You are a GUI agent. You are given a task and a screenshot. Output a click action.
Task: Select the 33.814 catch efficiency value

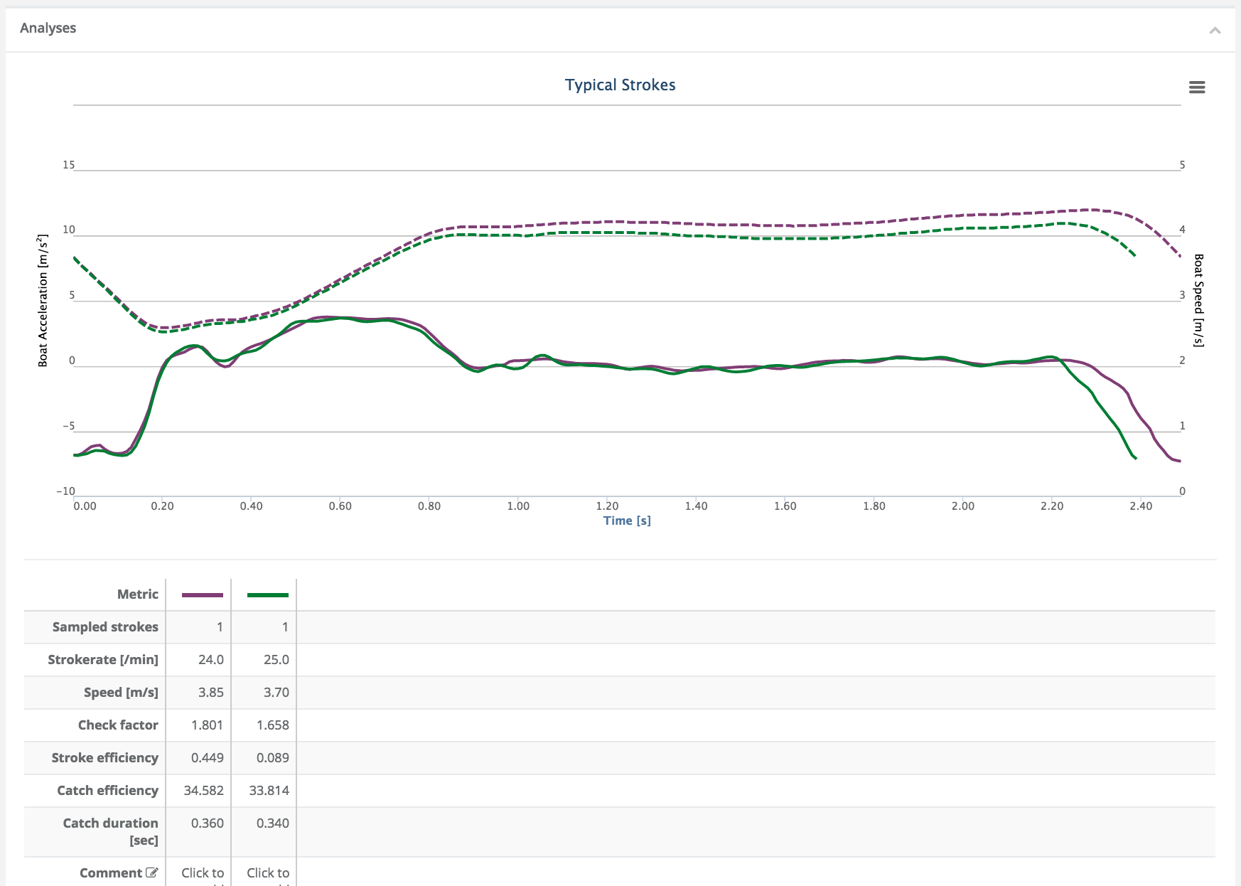pos(269,790)
